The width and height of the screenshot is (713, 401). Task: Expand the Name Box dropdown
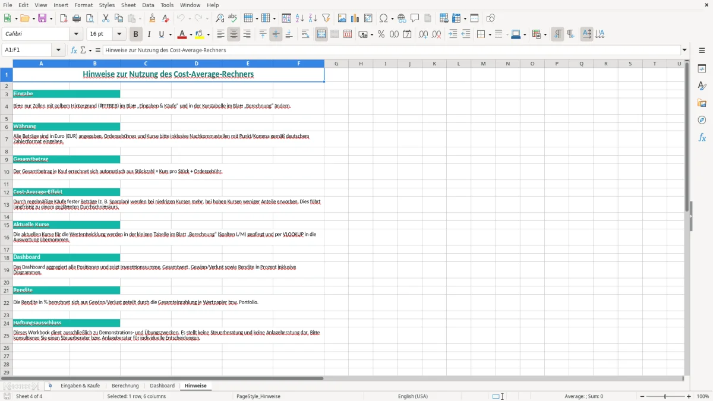58,50
